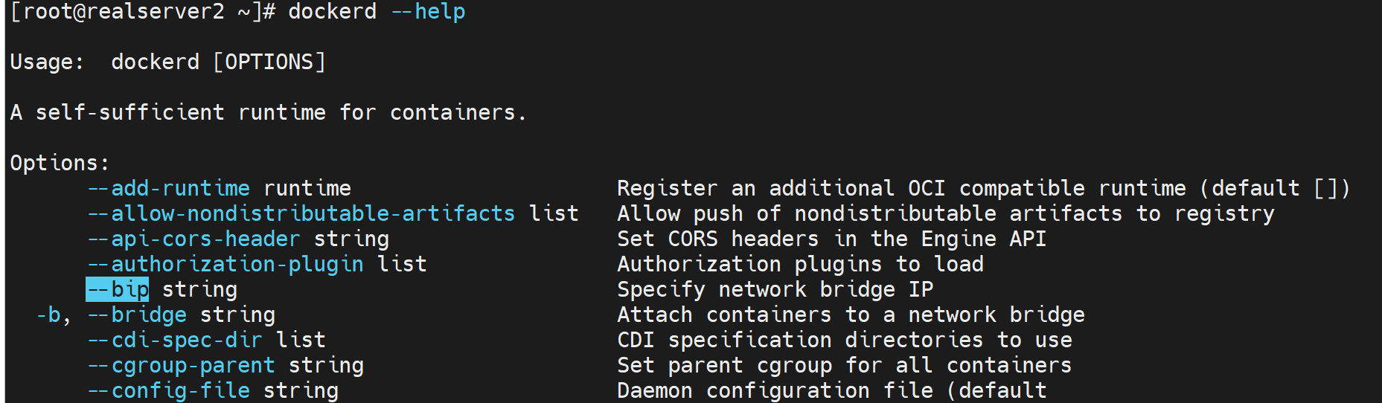This screenshot has height=403, width=1382.
Task: Click the "Options:" section heading
Action: click(x=60, y=163)
